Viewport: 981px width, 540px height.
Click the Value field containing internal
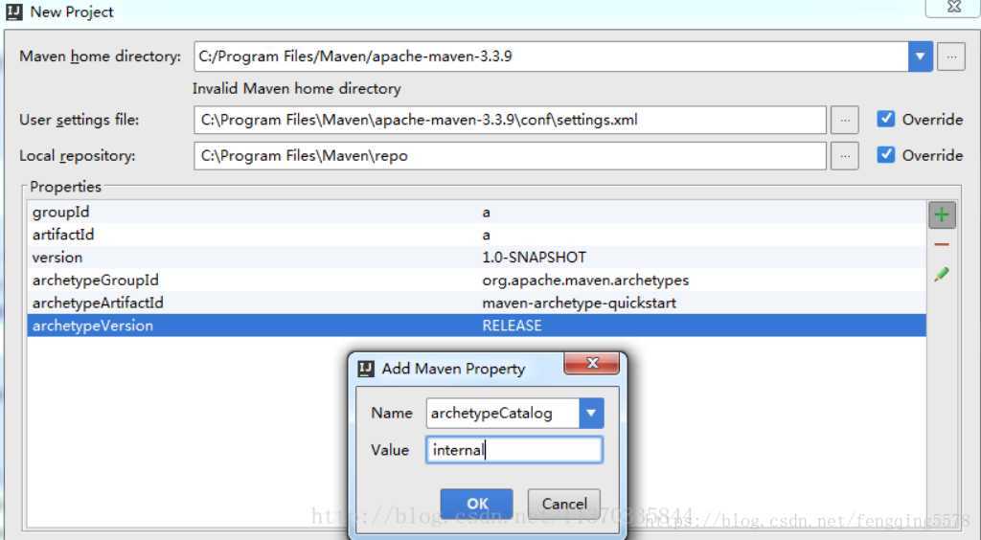click(514, 450)
